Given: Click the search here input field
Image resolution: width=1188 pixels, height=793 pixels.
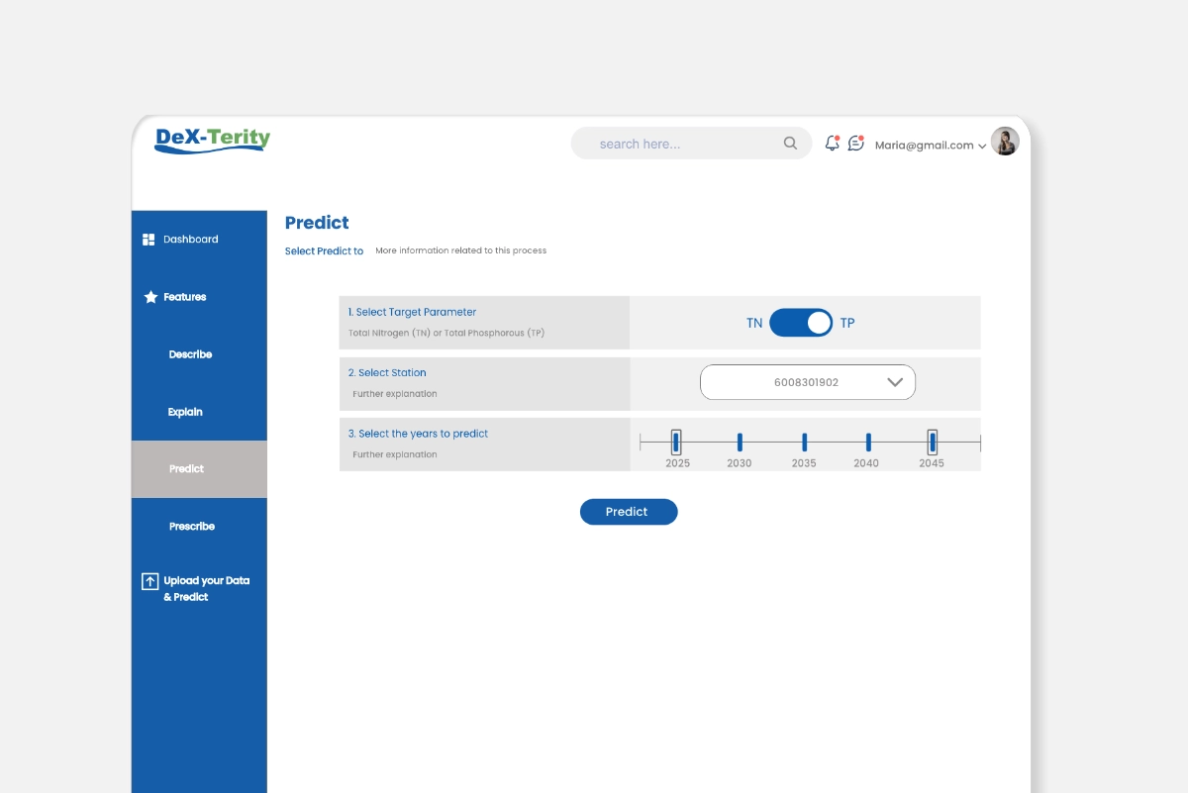Looking at the screenshot, I should (691, 144).
